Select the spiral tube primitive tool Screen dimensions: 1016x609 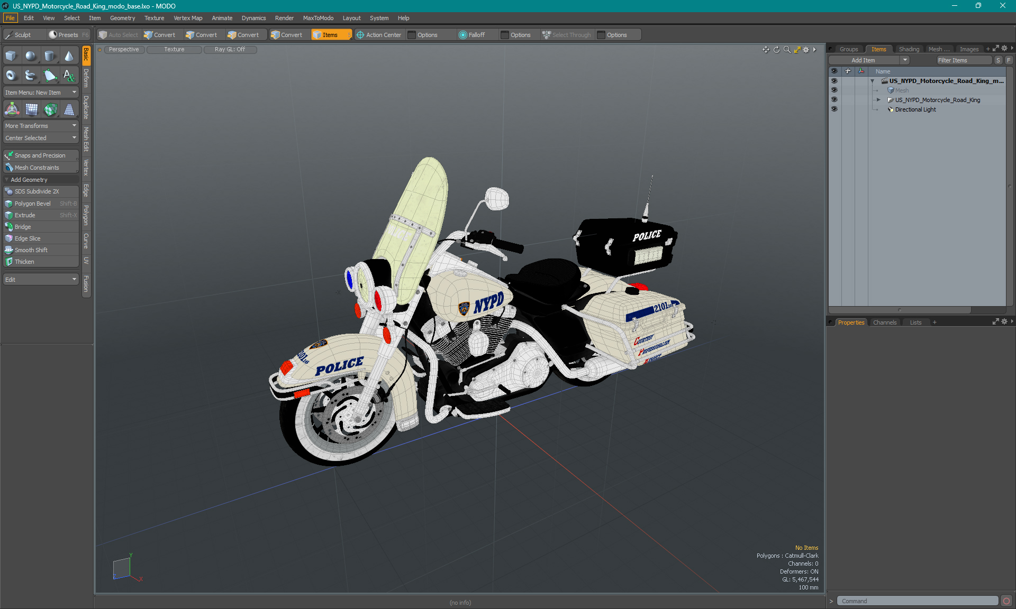(31, 76)
